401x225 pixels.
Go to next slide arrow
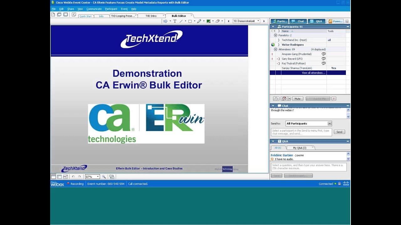pyautogui.click(x=264, y=21)
